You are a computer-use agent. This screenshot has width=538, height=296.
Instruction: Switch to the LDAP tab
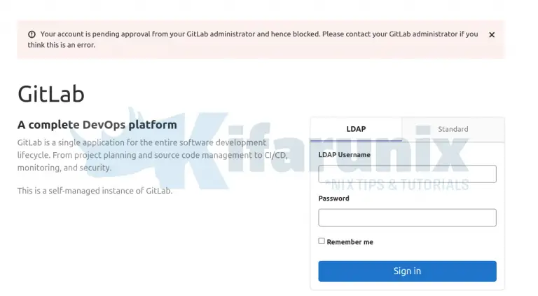tap(356, 129)
